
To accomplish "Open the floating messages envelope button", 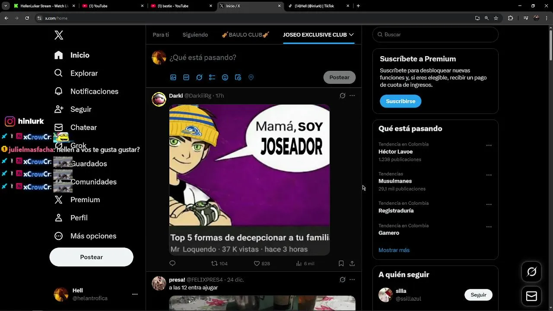I will coord(532,296).
